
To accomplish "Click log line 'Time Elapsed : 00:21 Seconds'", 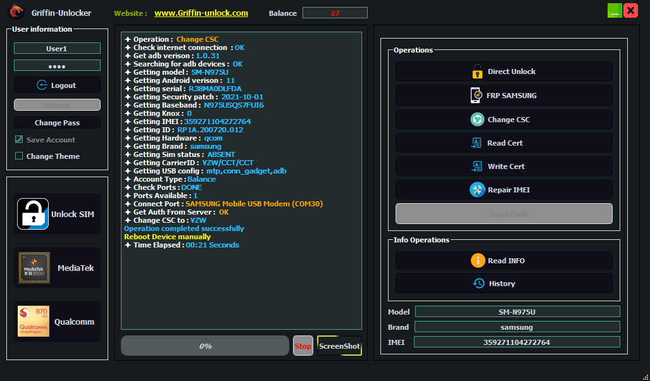I will coord(182,245).
